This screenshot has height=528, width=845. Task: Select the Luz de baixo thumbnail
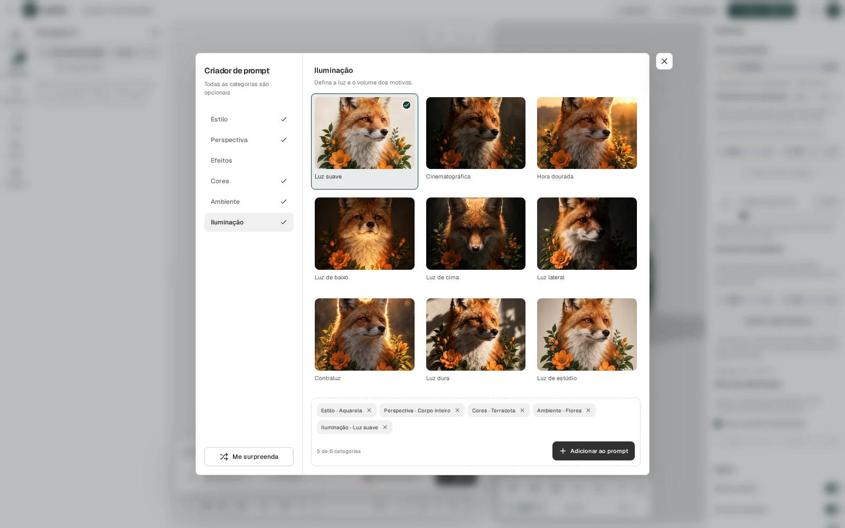(x=364, y=233)
